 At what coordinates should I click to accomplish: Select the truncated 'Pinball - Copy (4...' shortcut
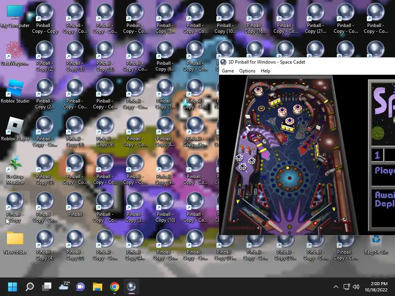(x=135, y=245)
